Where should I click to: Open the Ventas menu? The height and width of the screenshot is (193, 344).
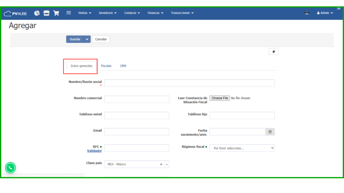pyautogui.click(x=84, y=13)
